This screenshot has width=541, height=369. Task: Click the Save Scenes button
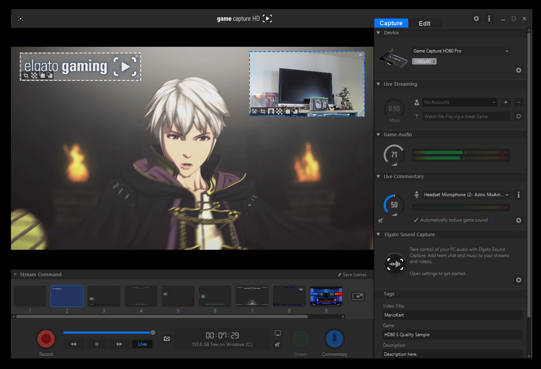pos(352,275)
